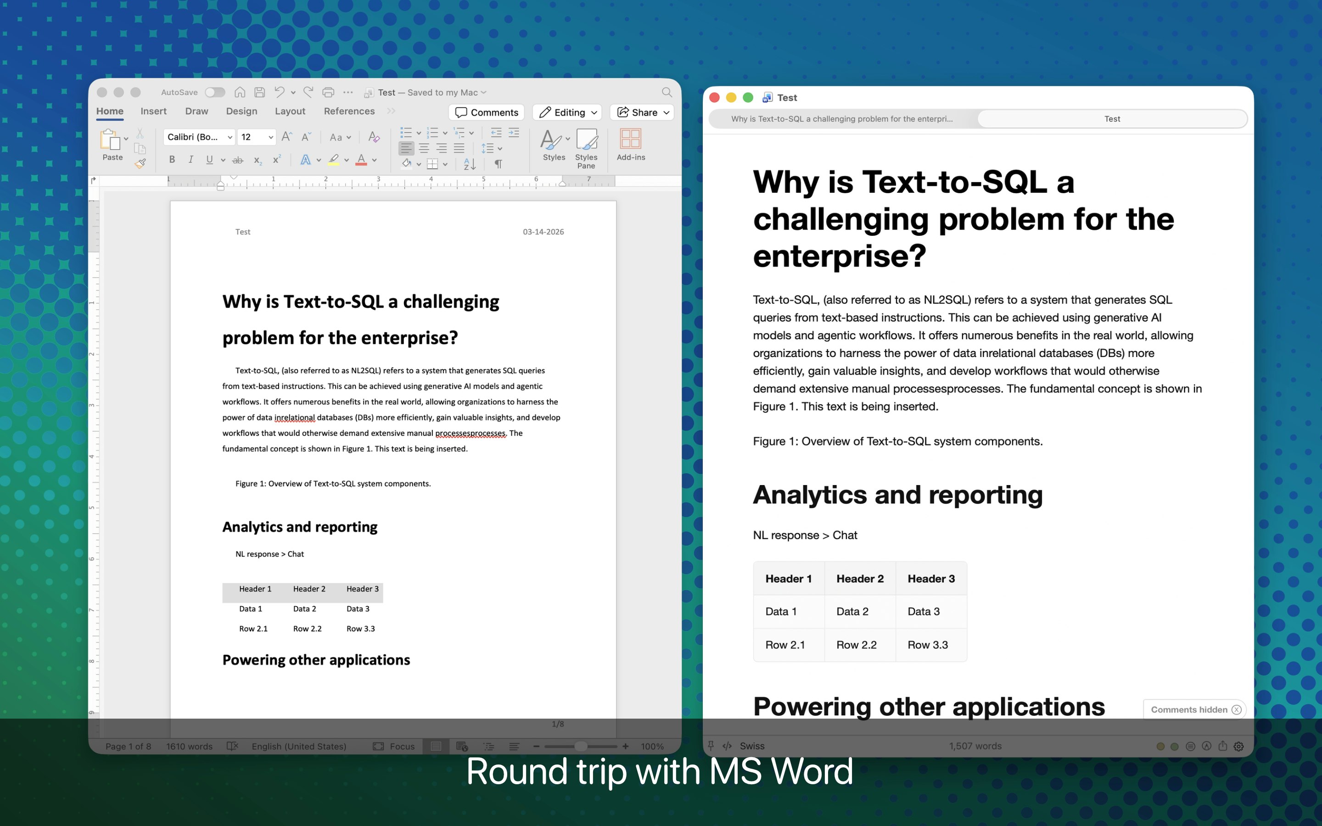Image resolution: width=1322 pixels, height=826 pixels.
Task: Click the share icon in the preview window footer
Action: [1223, 746]
